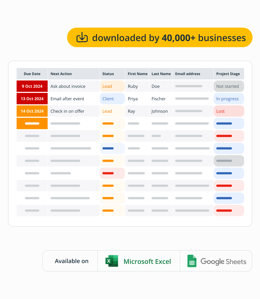260x299 pixels.
Task: Click the Project Stage column header
Action: click(228, 74)
